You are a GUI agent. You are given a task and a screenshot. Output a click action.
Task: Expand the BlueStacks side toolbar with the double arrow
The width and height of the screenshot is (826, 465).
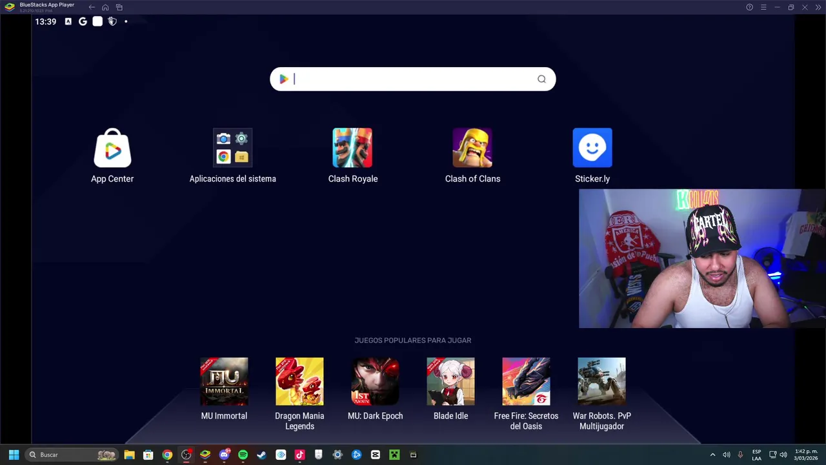(x=818, y=7)
